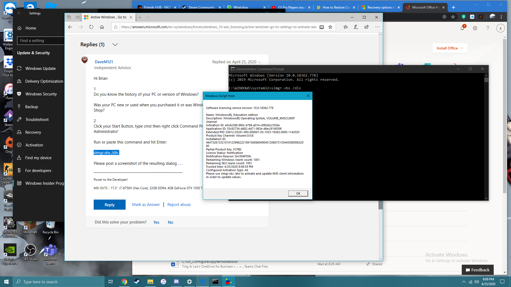The width and height of the screenshot is (511, 287).
Task: Expand the reply date chevron
Action: pyautogui.click(x=259, y=62)
